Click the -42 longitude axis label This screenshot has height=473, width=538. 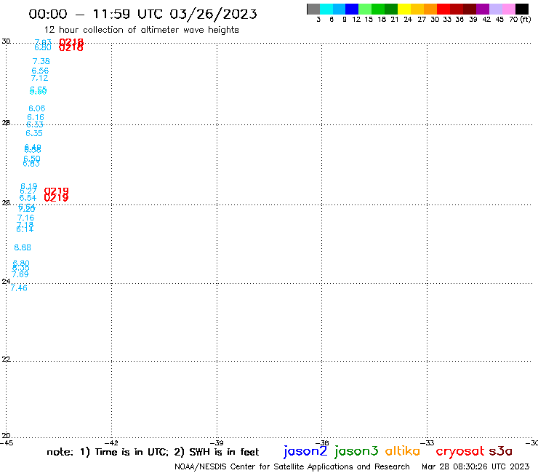pyautogui.click(x=112, y=442)
